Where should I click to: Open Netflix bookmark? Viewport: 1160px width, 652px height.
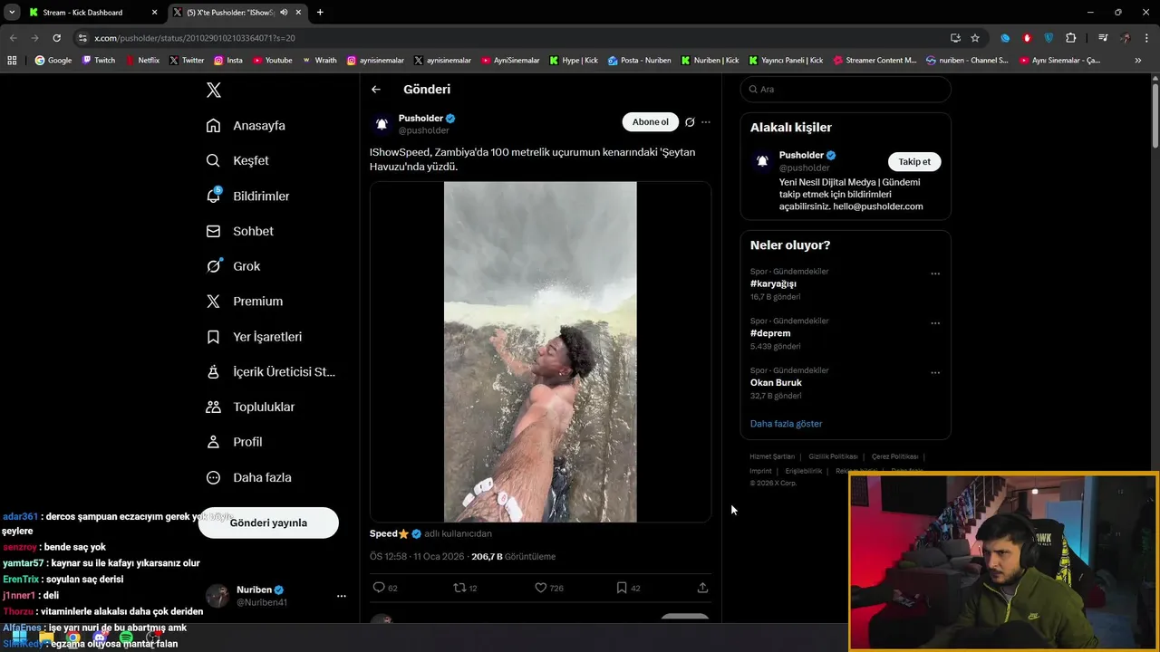tap(142, 60)
